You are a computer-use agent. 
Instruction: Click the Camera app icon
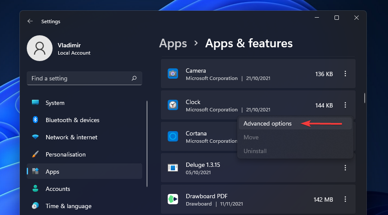[x=173, y=74]
